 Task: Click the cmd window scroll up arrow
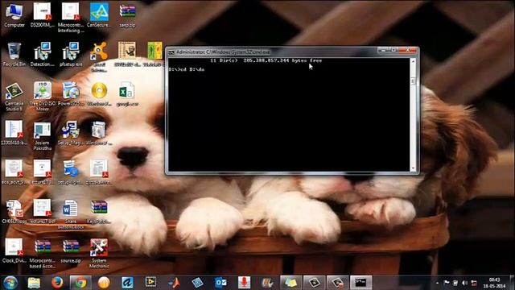(413, 61)
